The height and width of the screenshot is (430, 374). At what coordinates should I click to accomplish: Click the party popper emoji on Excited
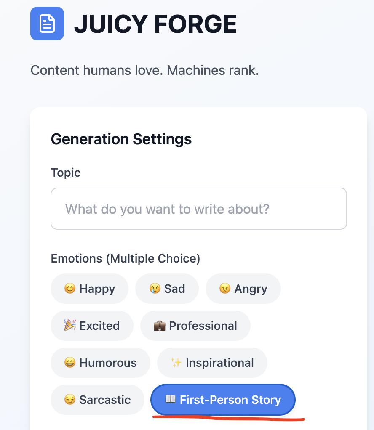(x=70, y=326)
